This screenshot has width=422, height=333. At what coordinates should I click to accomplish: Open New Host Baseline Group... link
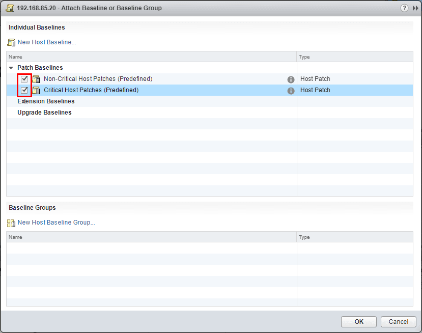(56, 223)
